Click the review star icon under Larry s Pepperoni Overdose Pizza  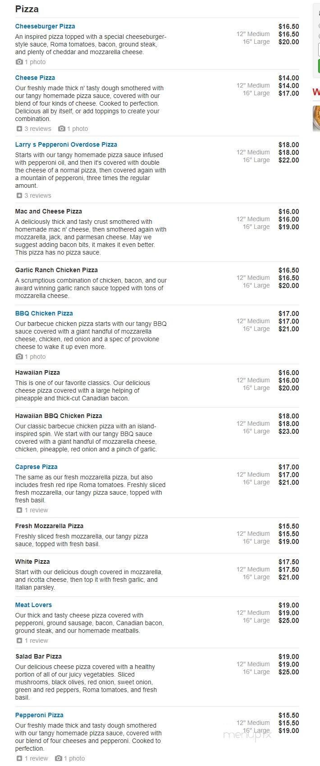(18, 195)
